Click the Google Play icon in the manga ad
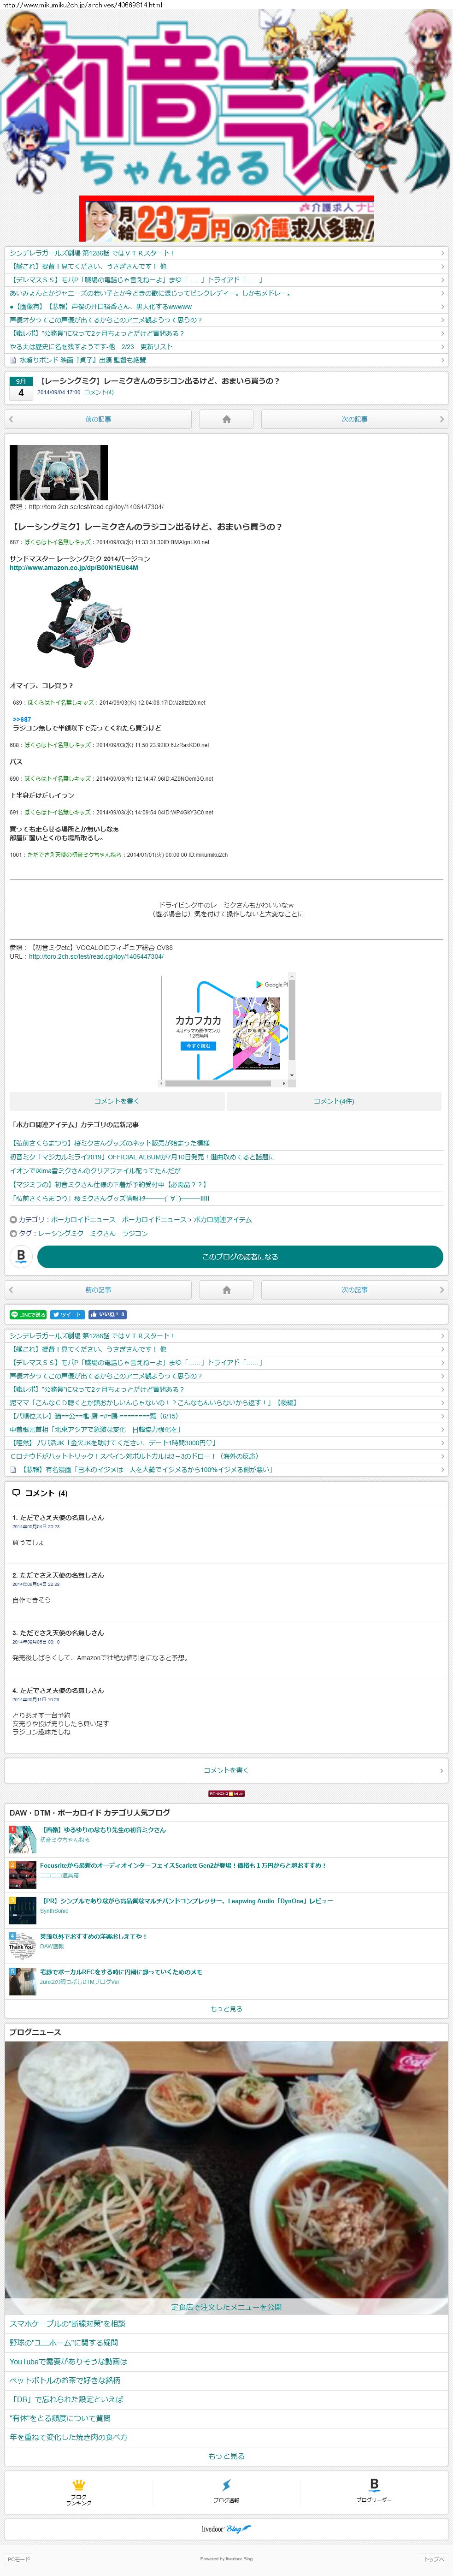 [260, 985]
